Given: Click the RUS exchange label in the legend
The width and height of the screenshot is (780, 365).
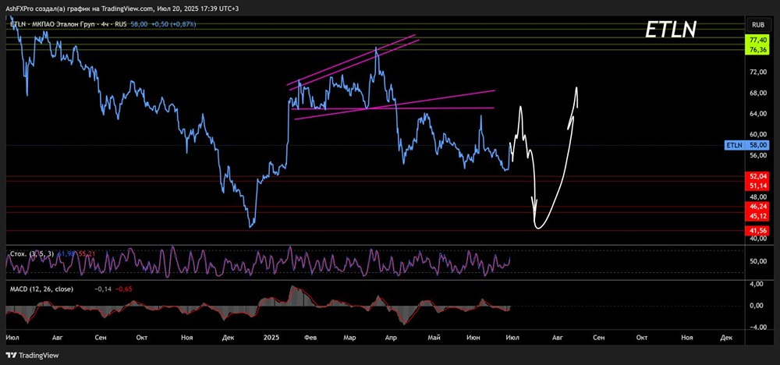Looking at the screenshot, I should [x=122, y=24].
